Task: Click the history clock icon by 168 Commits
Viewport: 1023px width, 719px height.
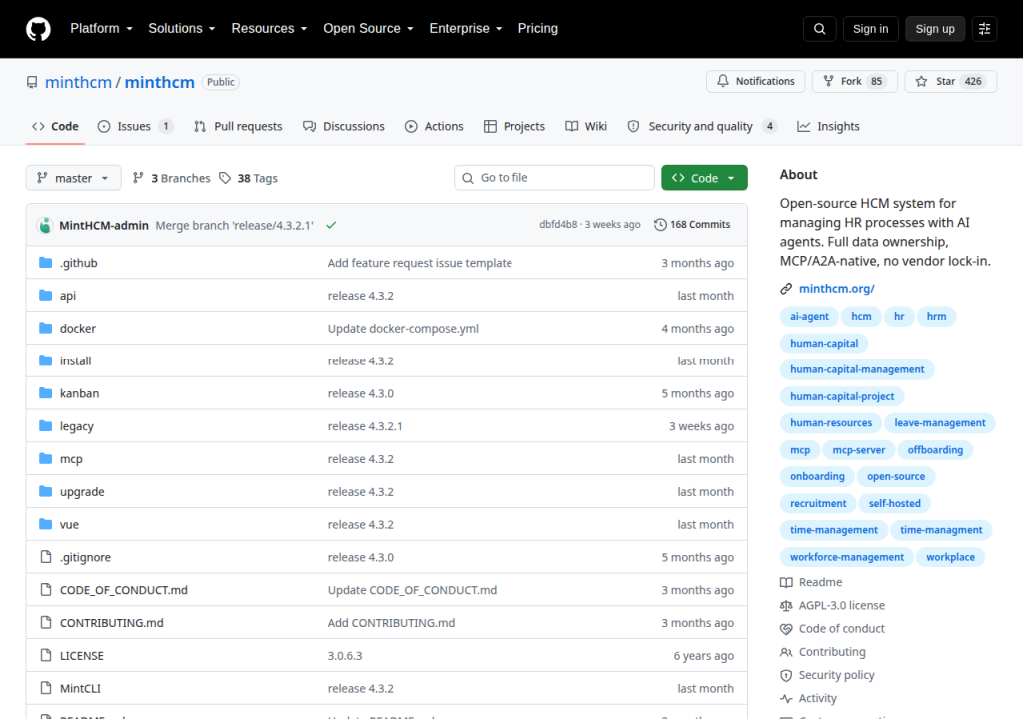Action: (660, 225)
